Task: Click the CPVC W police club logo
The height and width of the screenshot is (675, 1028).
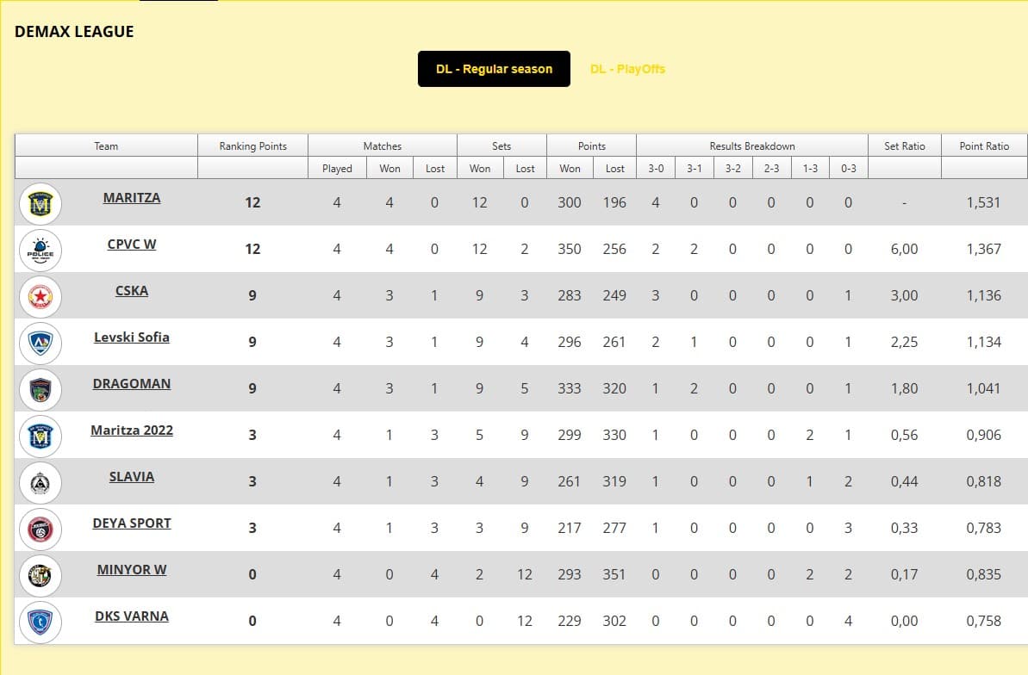Action: click(x=40, y=250)
